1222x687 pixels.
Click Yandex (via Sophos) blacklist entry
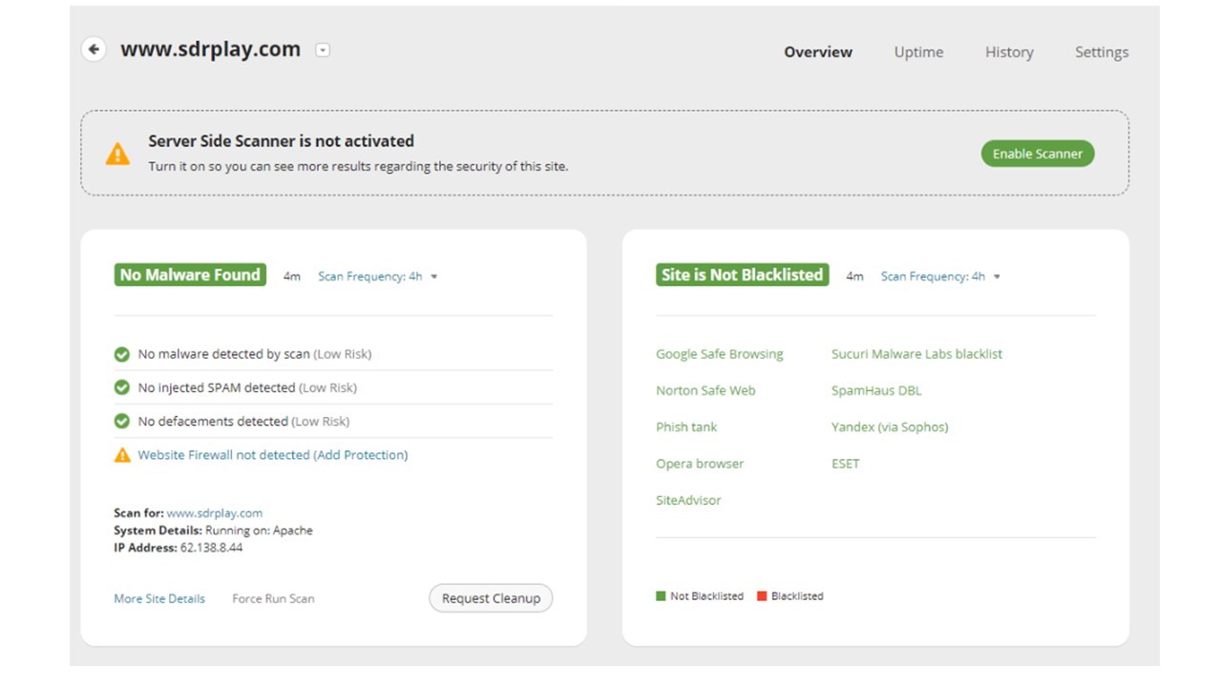tap(890, 427)
